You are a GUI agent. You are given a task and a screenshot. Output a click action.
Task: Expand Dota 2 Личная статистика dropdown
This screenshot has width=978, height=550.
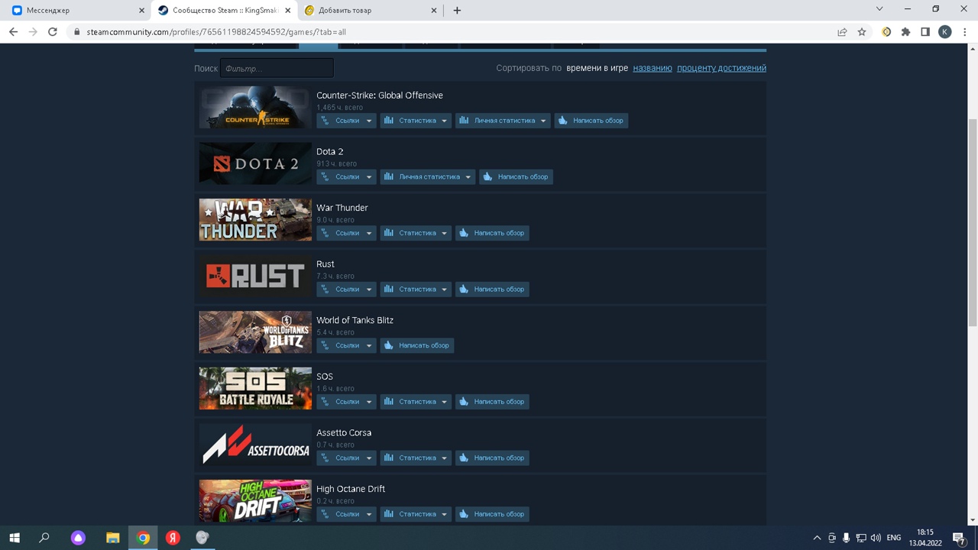[x=428, y=176]
